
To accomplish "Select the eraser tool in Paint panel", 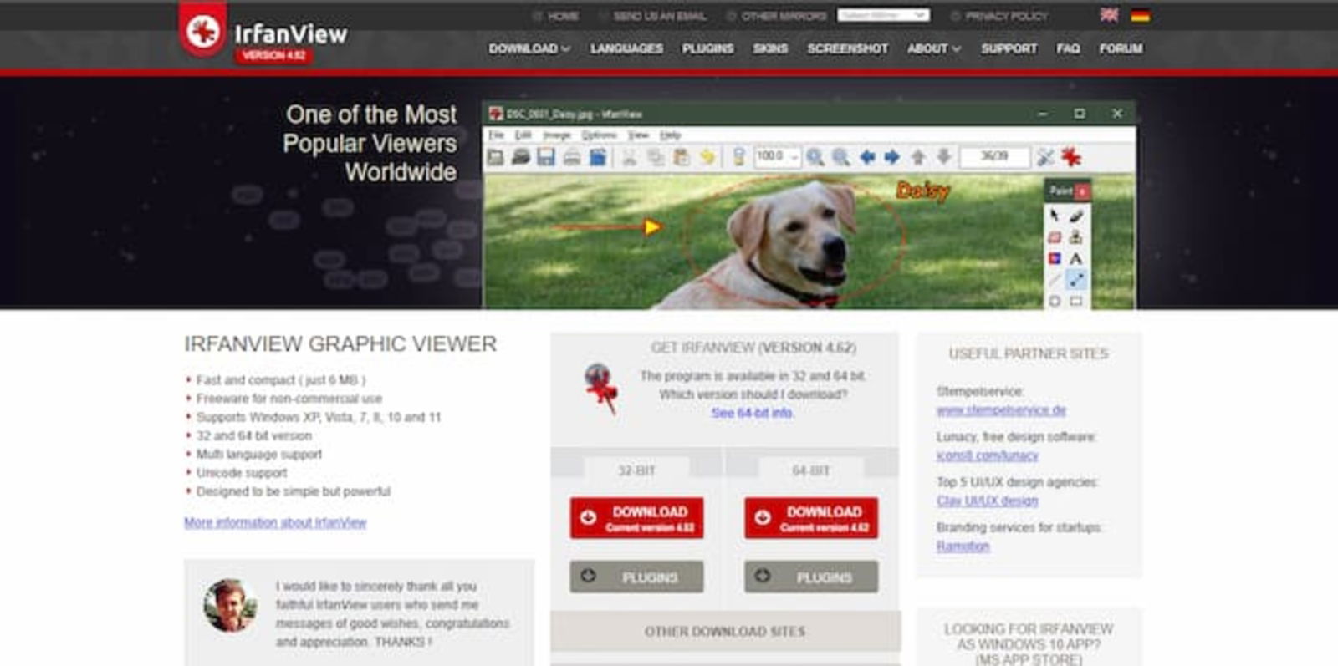I will click(x=1055, y=237).
